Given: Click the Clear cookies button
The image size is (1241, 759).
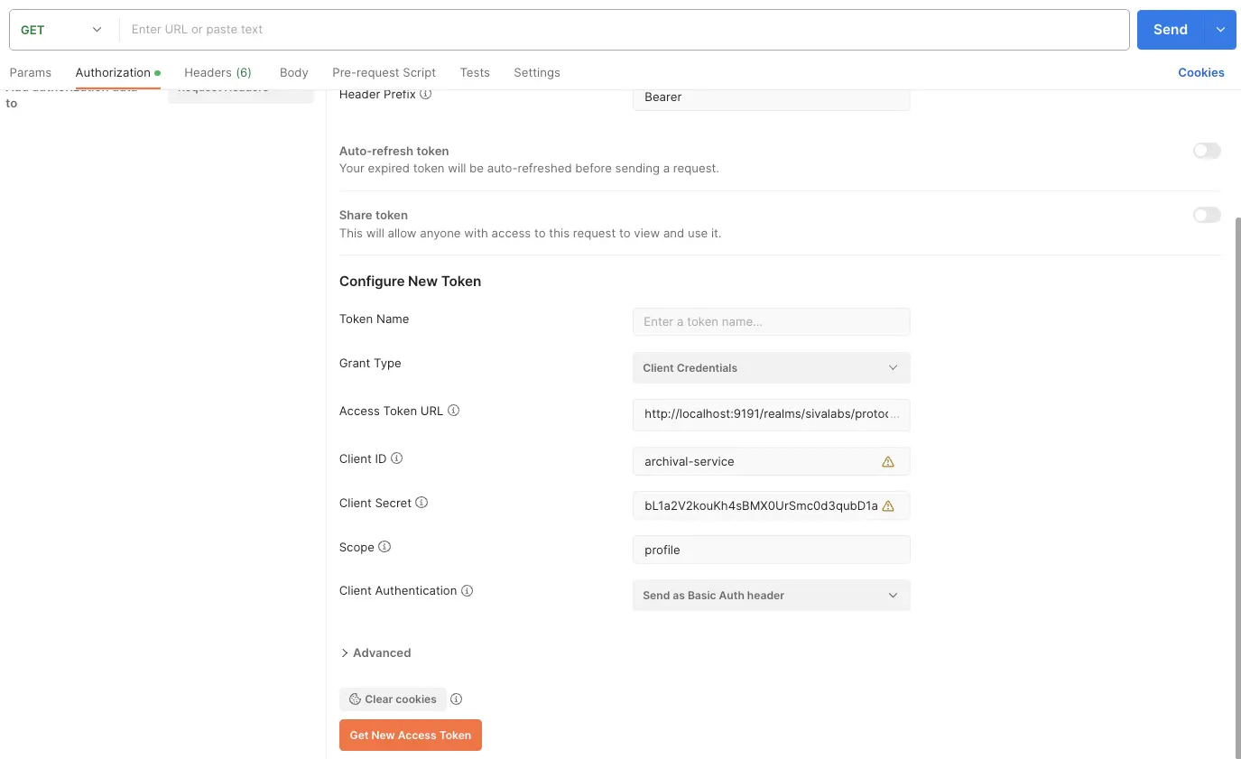Looking at the screenshot, I should tap(393, 699).
